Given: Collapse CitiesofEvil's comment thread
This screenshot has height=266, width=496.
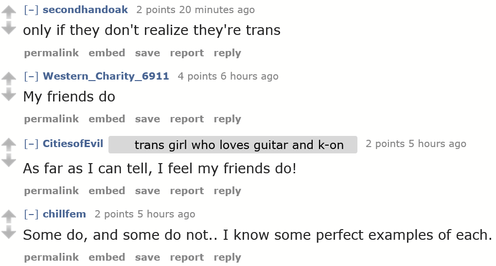Looking at the screenshot, I should pyautogui.click(x=32, y=144).
